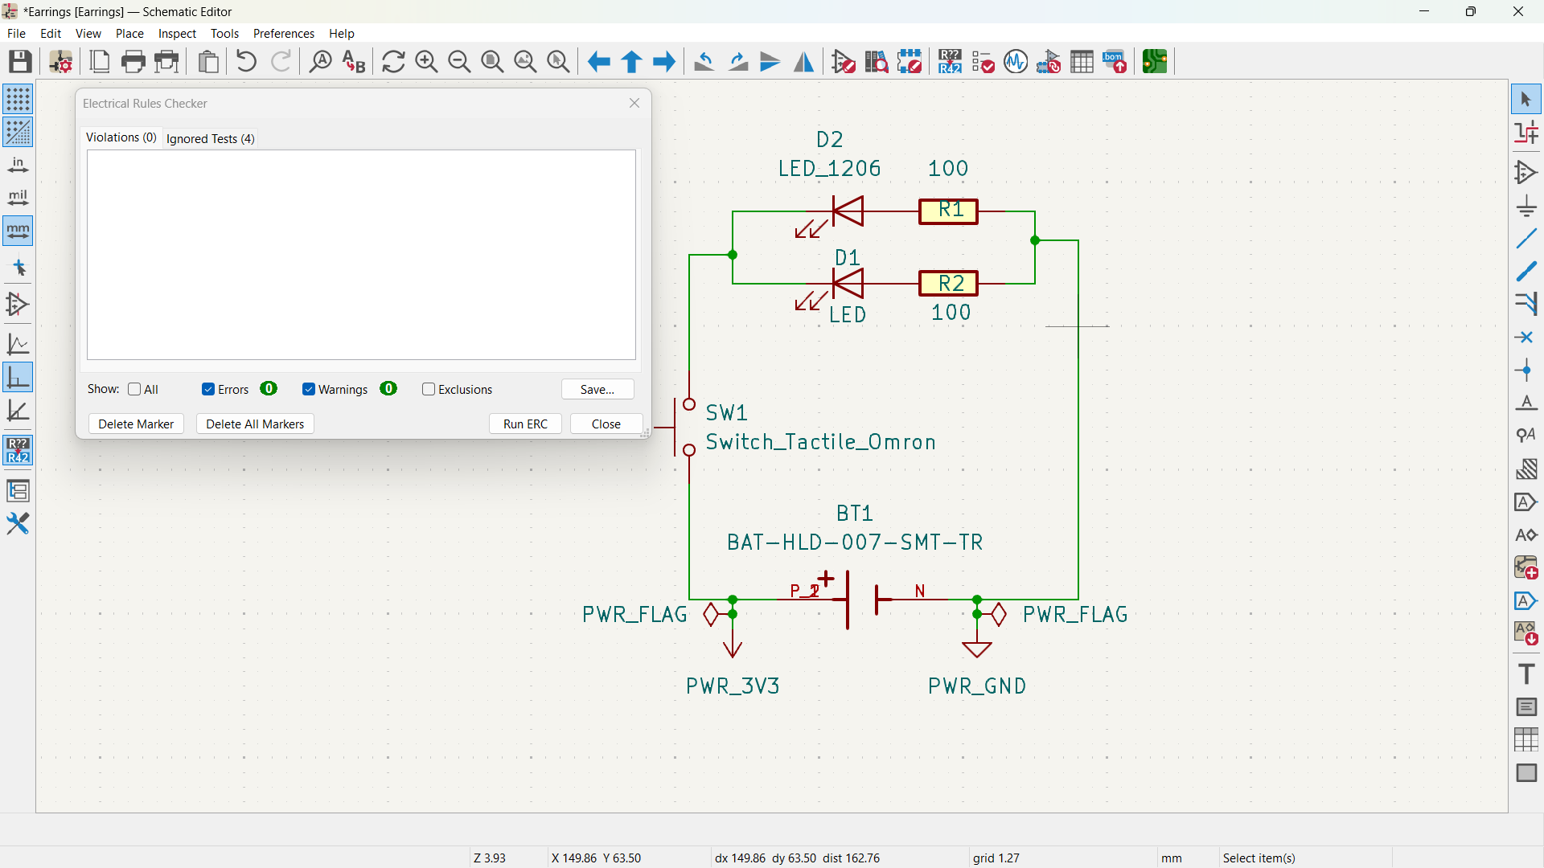Open Footprint Editor icon
Viewport: 1544px width, 868px height.
[910, 62]
